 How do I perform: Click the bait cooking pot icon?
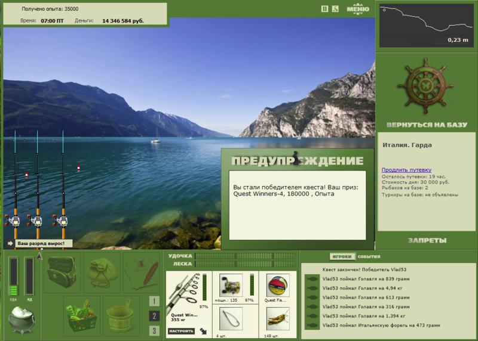pos(22,320)
